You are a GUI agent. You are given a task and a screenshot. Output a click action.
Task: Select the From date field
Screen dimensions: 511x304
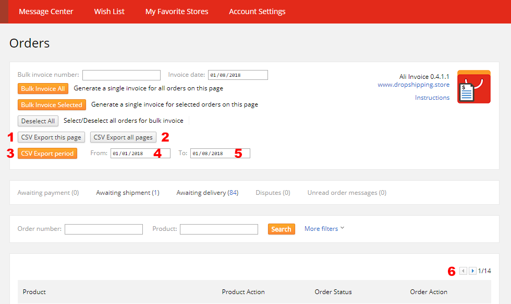tap(140, 154)
